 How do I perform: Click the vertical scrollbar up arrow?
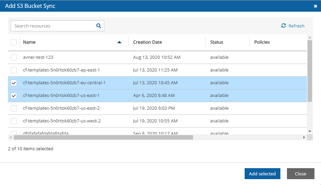click(x=310, y=37)
